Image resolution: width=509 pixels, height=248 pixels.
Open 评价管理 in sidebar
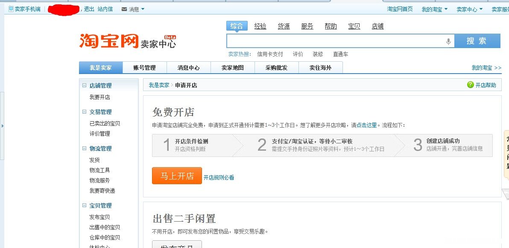(x=99, y=134)
